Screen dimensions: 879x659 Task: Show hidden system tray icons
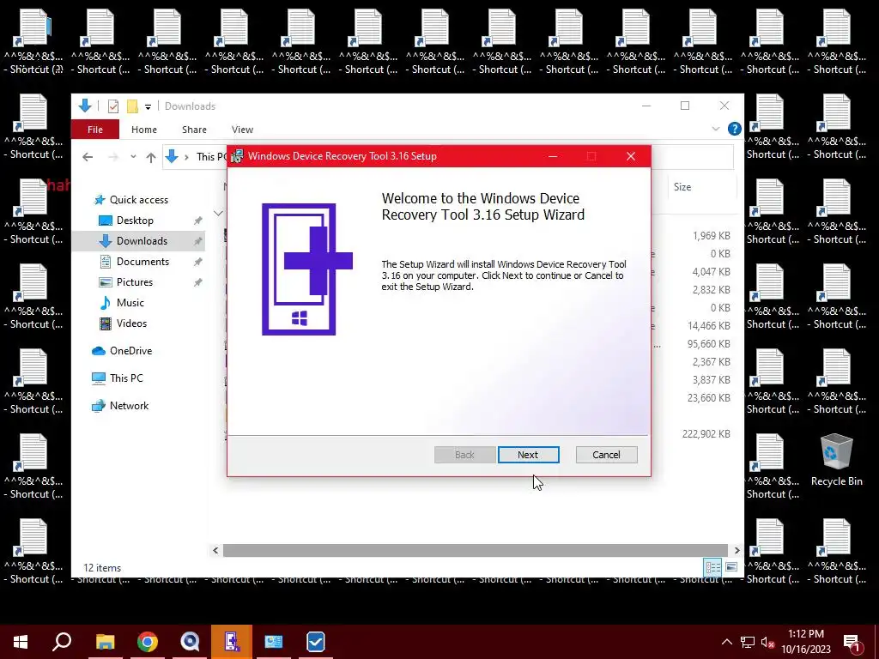tap(726, 642)
